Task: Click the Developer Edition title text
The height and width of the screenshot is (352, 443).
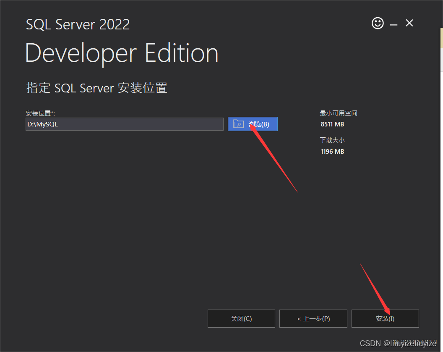Action: click(122, 54)
